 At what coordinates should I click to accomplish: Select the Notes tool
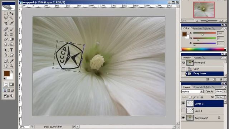point(6,61)
